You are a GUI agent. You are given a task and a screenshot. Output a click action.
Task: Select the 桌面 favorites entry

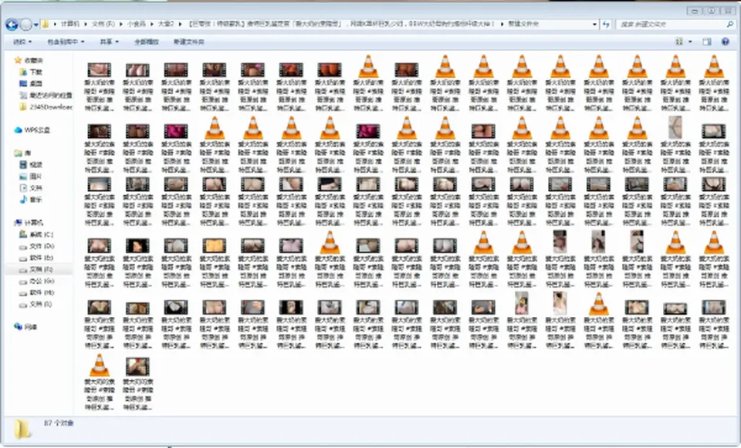tap(31, 83)
